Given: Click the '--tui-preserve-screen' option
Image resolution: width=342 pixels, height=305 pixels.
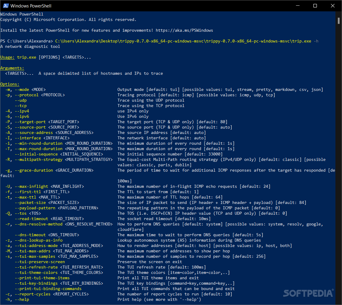Looking at the screenshot, I should (40, 262).
